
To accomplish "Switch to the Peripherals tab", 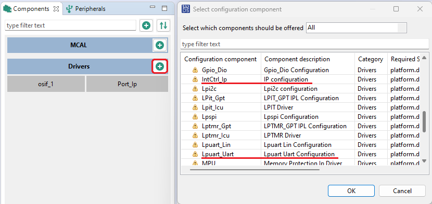I will [x=86, y=9].
